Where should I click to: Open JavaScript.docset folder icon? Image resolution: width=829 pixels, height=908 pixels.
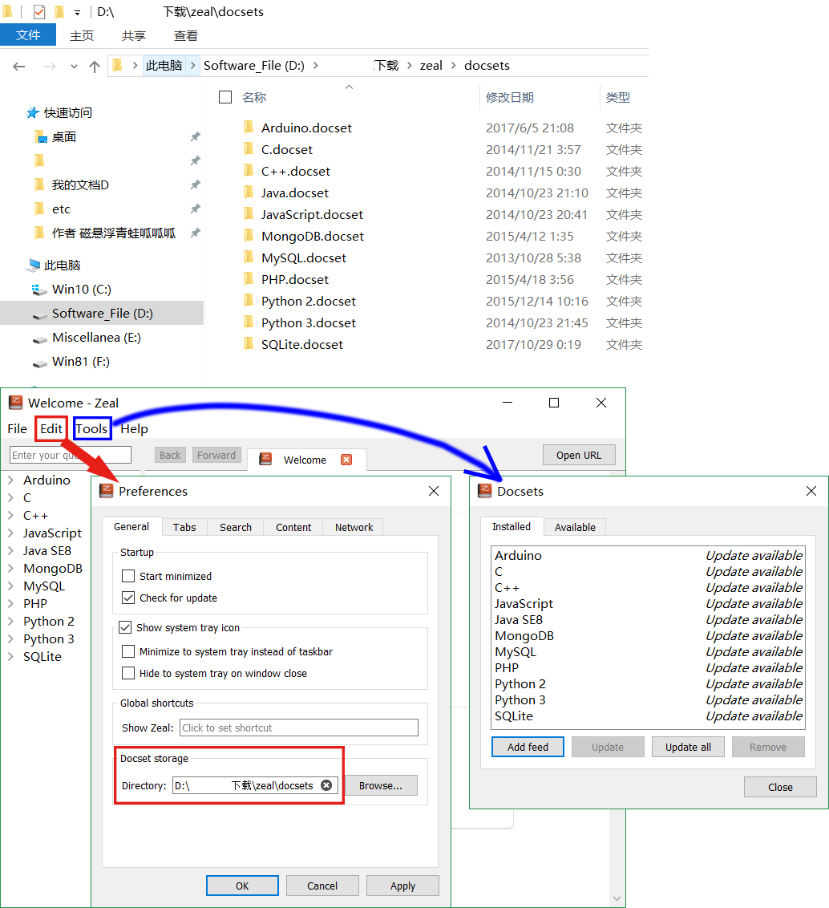pyautogui.click(x=249, y=214)
